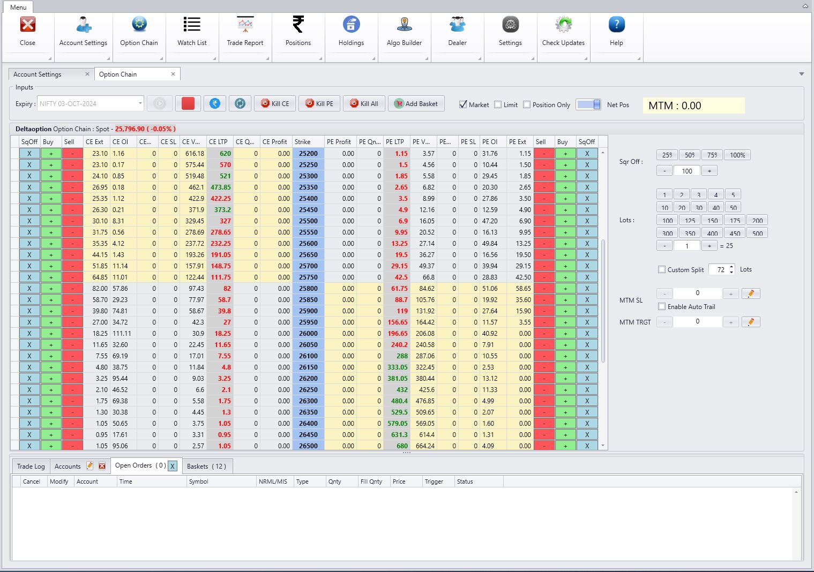The height and width of the screenshot is (572, 814).
Task: Click the Kill All button
Action: point(364,104)
